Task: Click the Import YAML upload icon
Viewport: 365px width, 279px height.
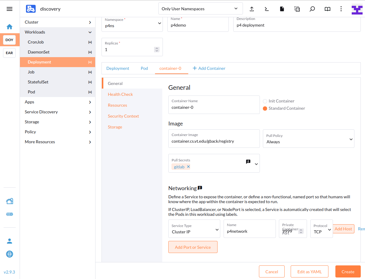Action: (251, 9)
